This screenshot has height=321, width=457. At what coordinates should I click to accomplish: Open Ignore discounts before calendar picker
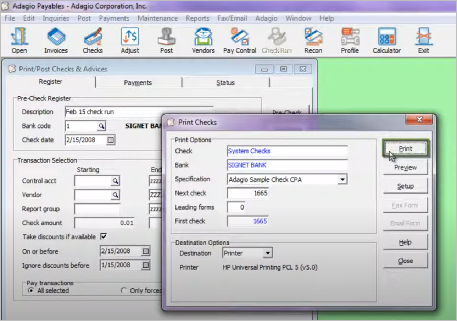[145, 265]
